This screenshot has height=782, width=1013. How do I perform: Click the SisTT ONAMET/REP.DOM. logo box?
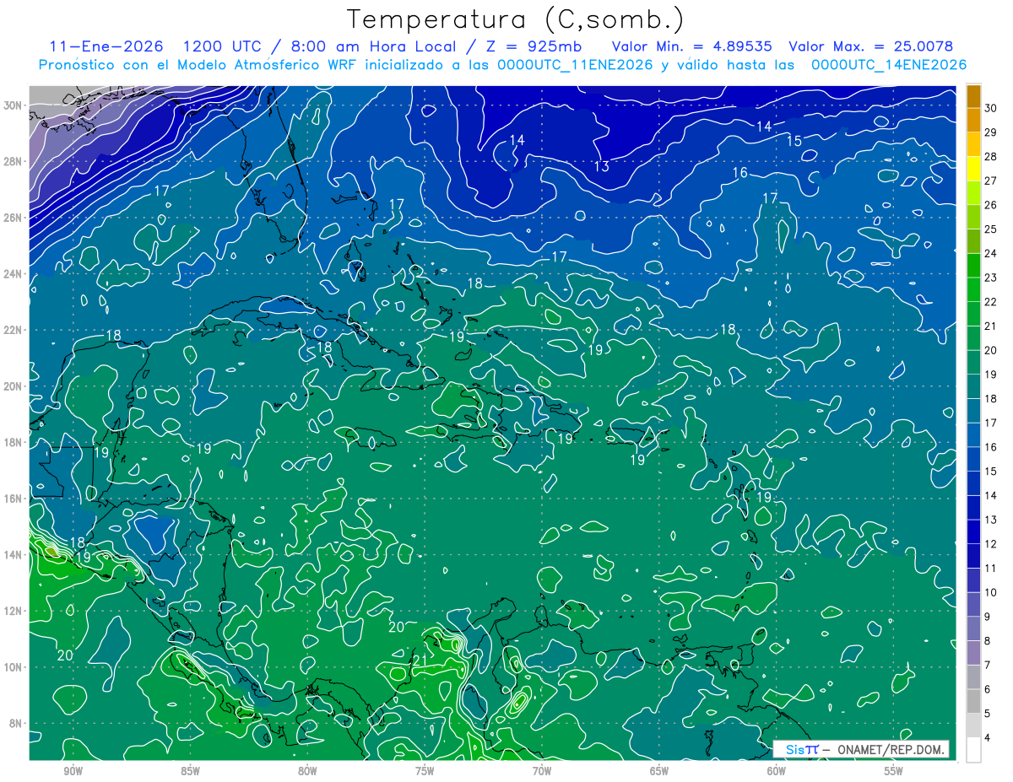861,749
